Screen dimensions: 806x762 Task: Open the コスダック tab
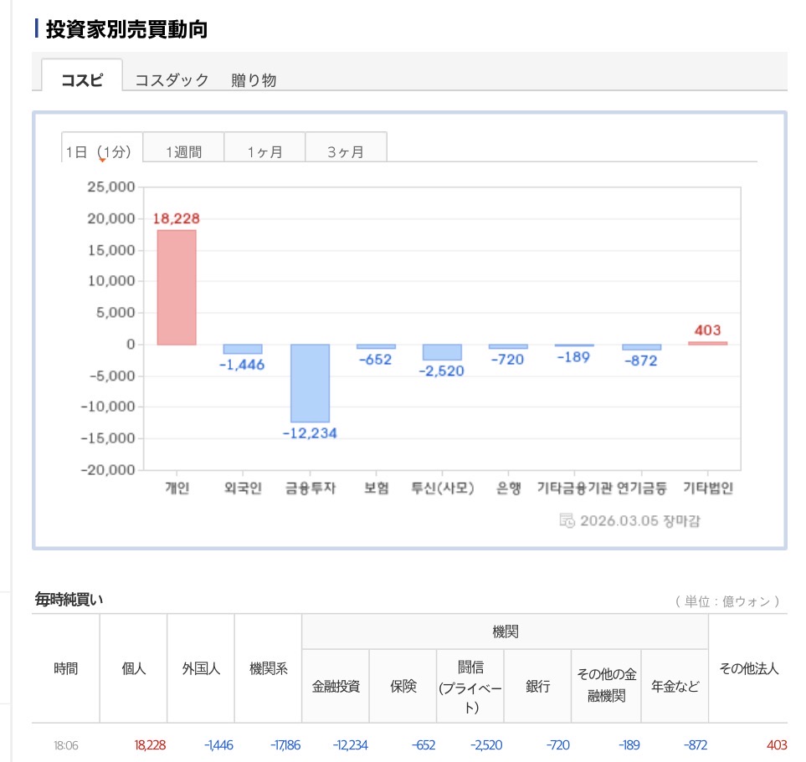pos(172,80)
